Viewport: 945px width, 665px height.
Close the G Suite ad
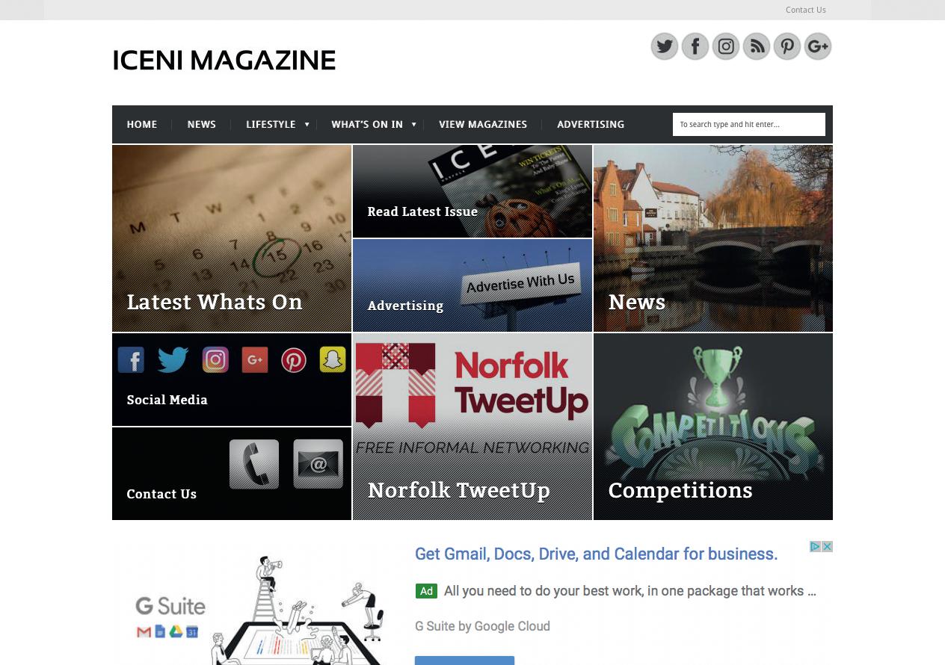[827, 547]
